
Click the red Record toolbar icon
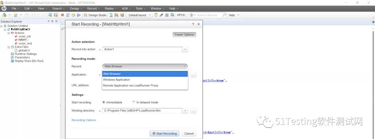62,15
